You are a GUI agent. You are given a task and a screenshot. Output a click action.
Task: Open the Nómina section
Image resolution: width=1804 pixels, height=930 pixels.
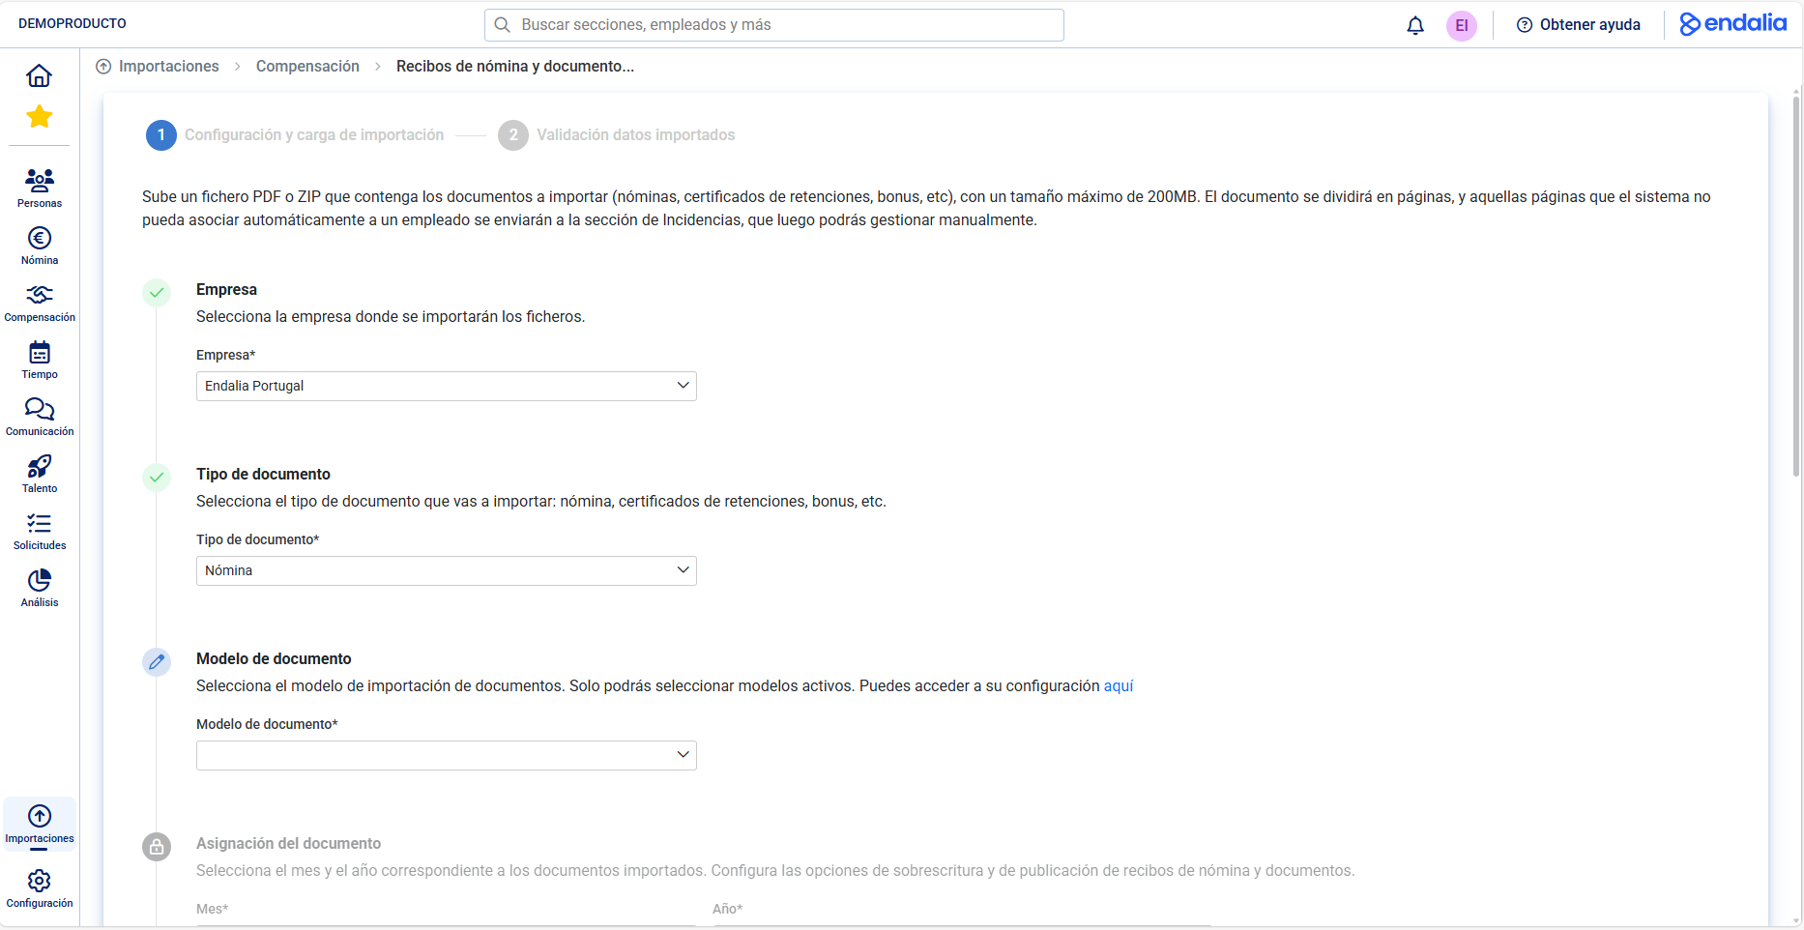click(x=40, y=246)
